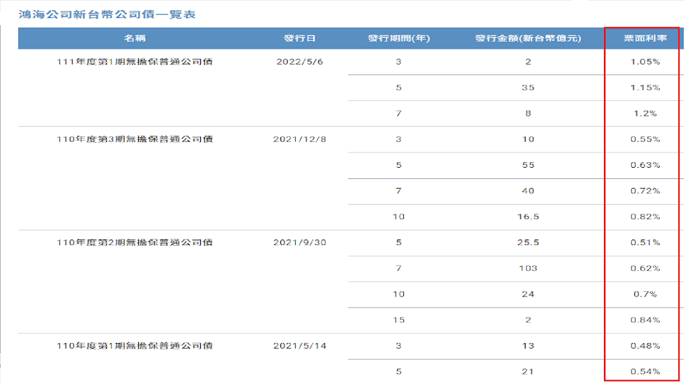Select the 發行金額(新台幣億元) column header

tap(528, 38)
